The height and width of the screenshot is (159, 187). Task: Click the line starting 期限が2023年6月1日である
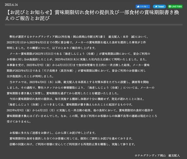tap(76, 70)
